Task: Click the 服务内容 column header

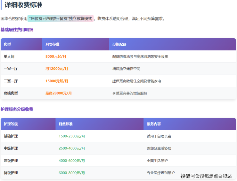Action: pyautogui.click(x=154, y=124)
